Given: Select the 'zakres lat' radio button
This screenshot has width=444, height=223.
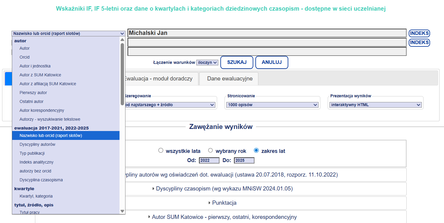Looking at the screenshot, I should point(256,151).
